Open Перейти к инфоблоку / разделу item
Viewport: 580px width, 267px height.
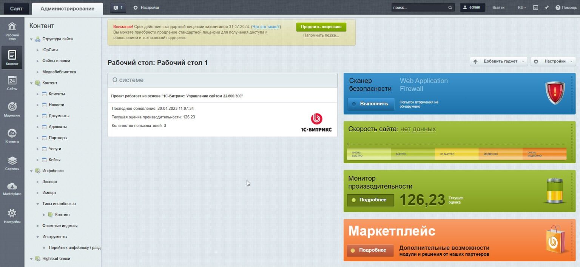pos(75,248)
